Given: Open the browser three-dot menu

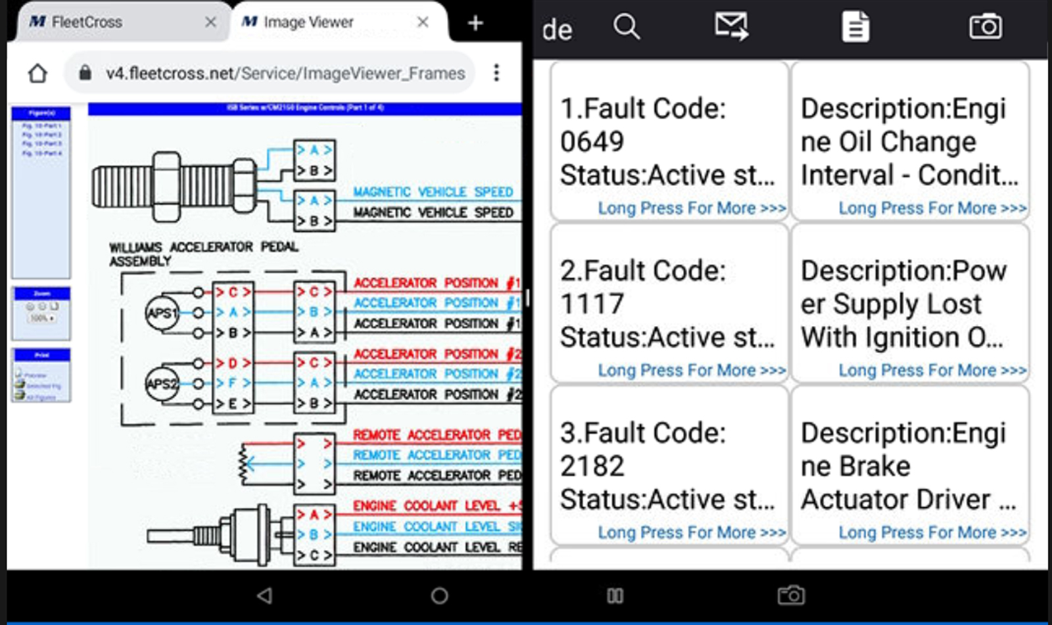Looking at the screenshot, I should [496, 72].
